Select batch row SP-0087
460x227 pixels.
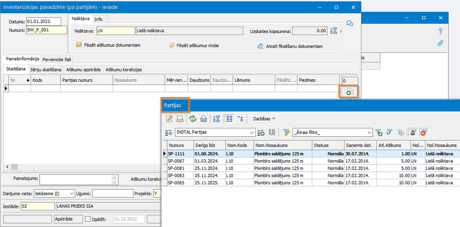[x=175, y=160]
